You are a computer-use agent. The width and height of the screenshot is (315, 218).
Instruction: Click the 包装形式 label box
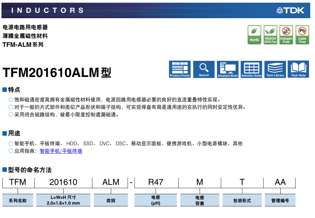tap(242, 200)
